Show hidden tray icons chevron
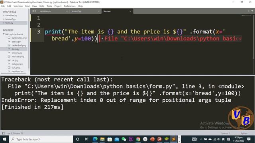This screenshot has height=143, width=255. coord(201,139)
